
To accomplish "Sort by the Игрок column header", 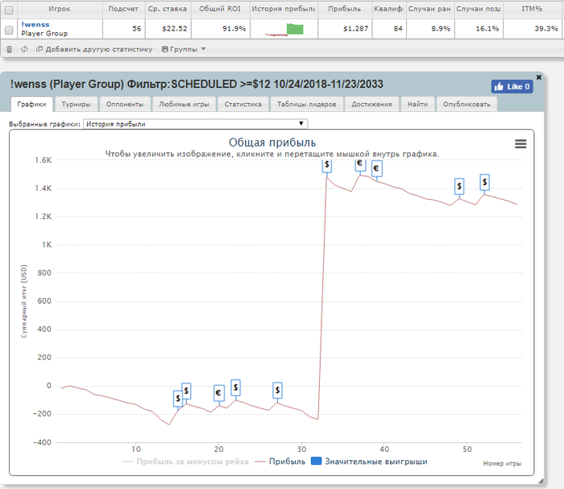I will (60, 9).
